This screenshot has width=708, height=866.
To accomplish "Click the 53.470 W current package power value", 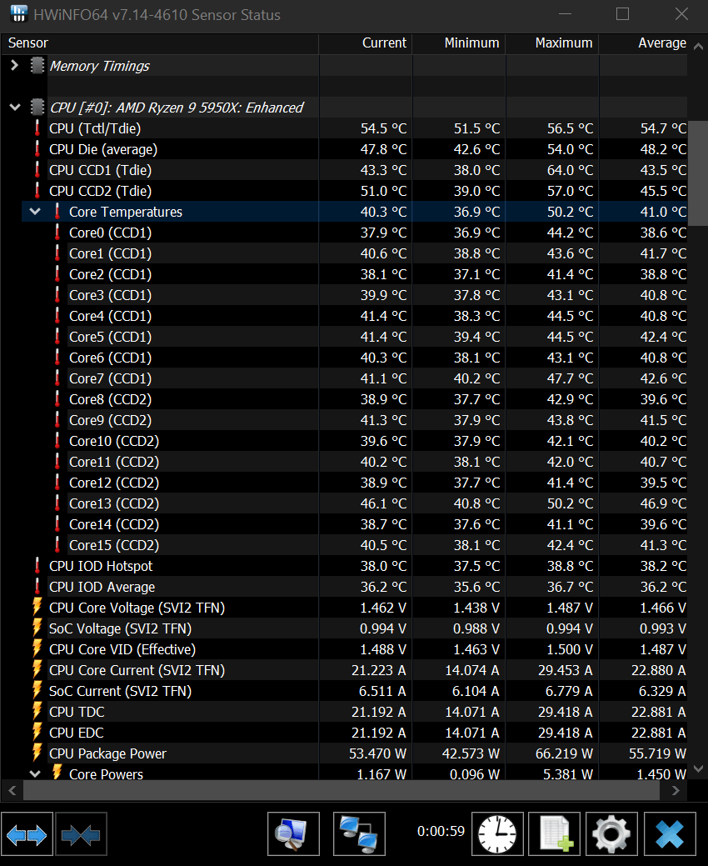I will tap(378, 753).
